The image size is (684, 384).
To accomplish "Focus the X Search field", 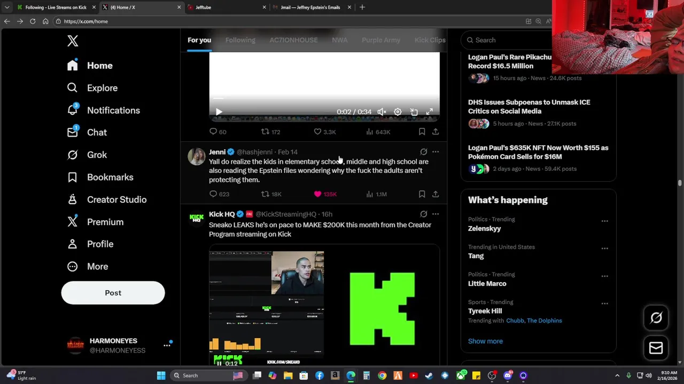I will 508,40.
